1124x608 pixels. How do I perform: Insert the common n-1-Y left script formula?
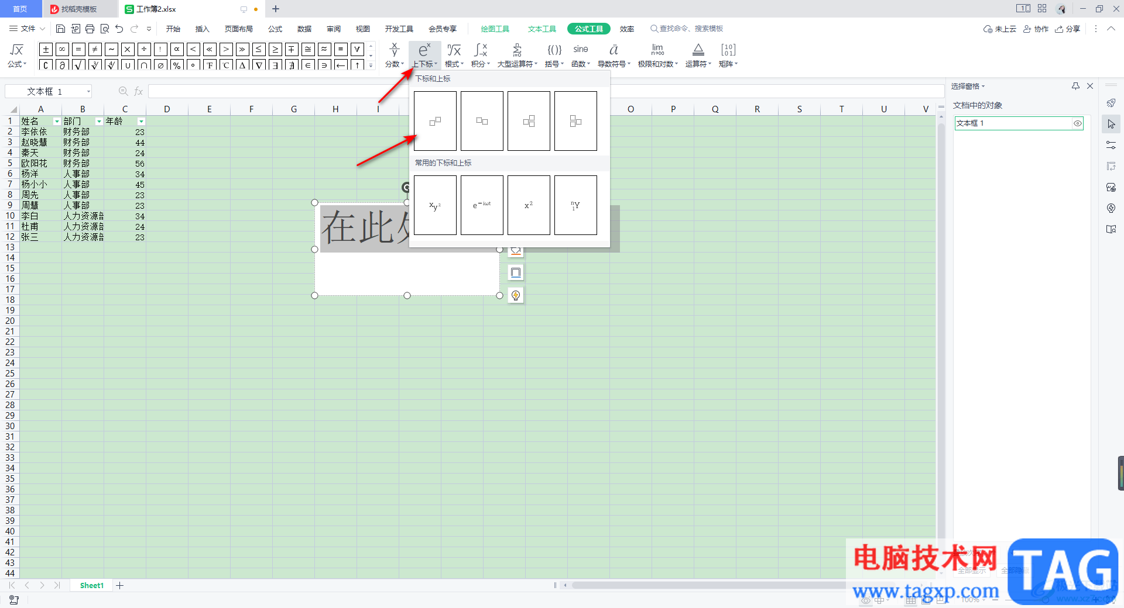(x=575, y=205)
